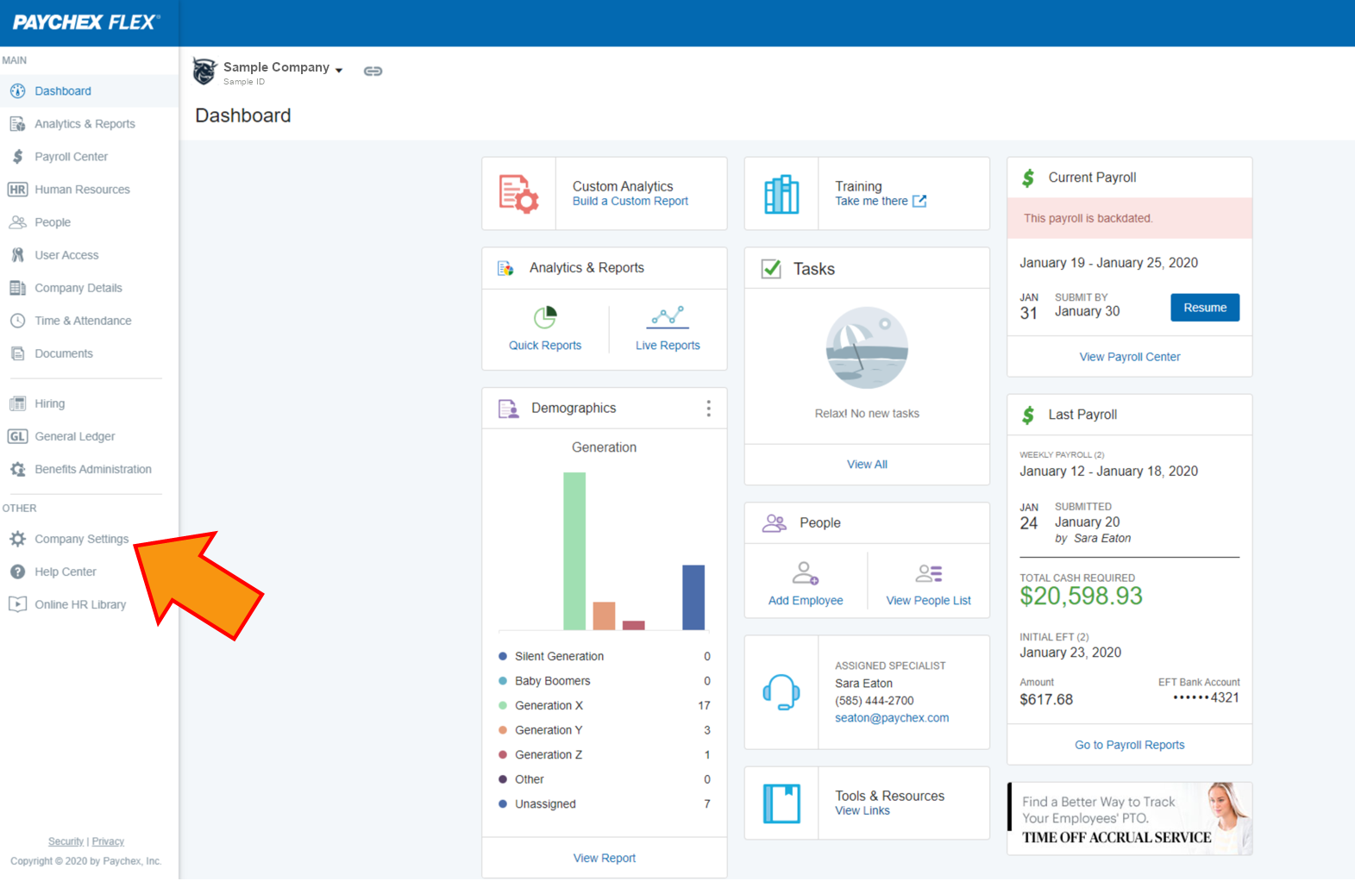
Task: Click the Documents sidebar icon
Action: point(17,353)
